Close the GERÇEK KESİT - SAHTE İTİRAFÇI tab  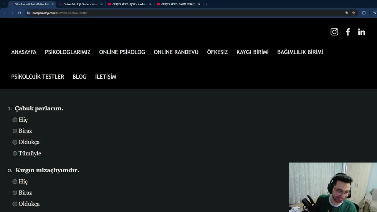click(x=199, y=4)
